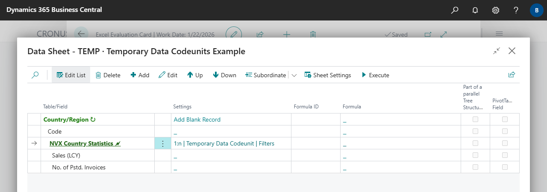Select the No. of Pstd. Invoices cell
547x192 pixels.
[98, 167]
